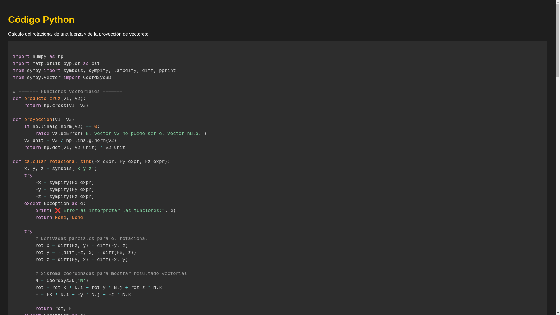Click the function name 'proyeccion'
The height and width of the screenshot is (315, 560).
coord(38,119)
